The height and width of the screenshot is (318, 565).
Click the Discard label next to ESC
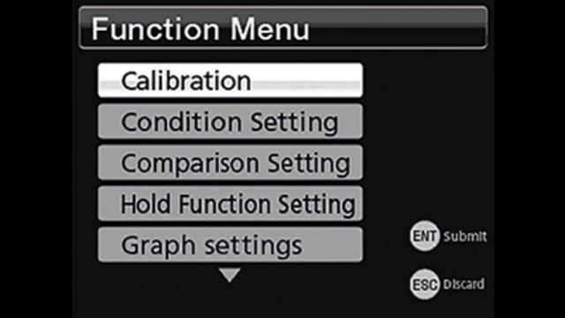pyautogui.click(x=463, y=284)
